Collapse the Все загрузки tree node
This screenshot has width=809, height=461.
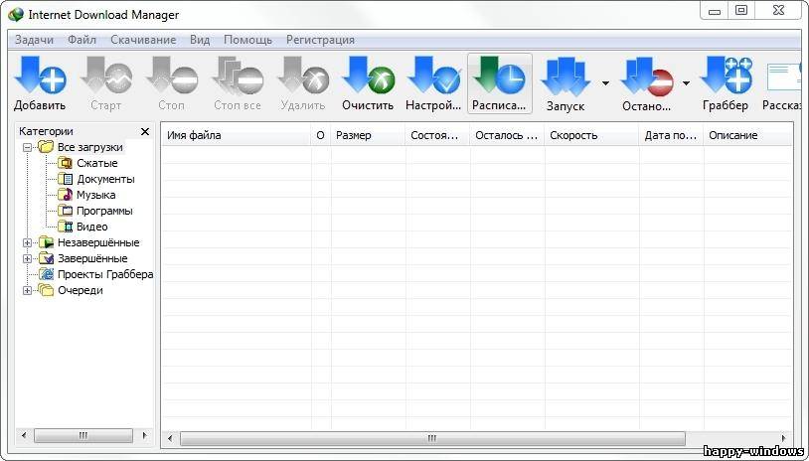28,147
